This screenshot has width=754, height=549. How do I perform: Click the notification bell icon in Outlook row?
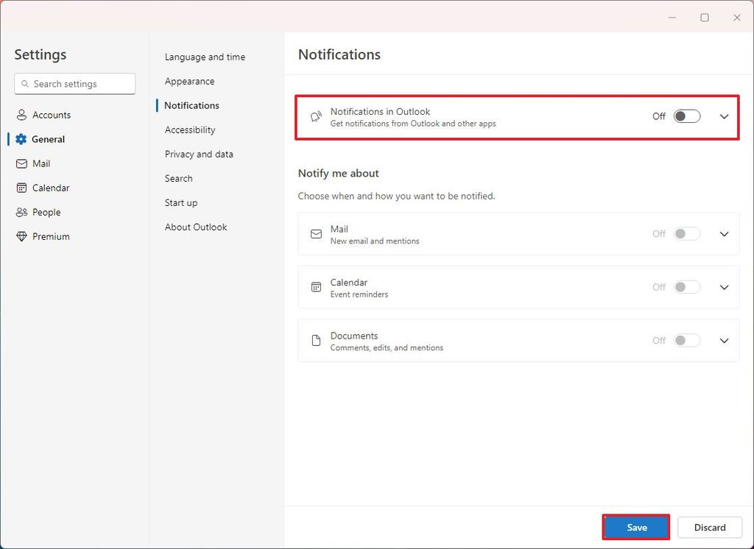[316, 116]
